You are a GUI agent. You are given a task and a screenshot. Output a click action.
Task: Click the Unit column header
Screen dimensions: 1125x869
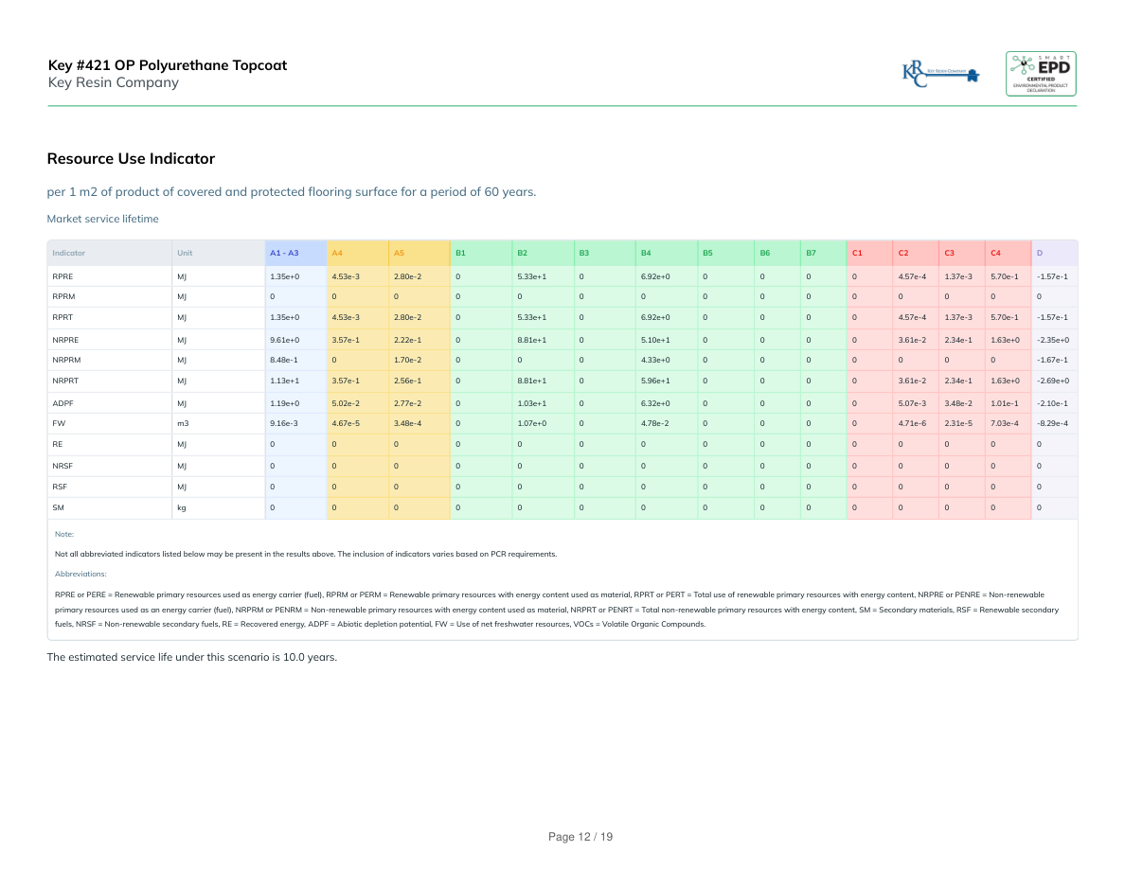(185, 253)
